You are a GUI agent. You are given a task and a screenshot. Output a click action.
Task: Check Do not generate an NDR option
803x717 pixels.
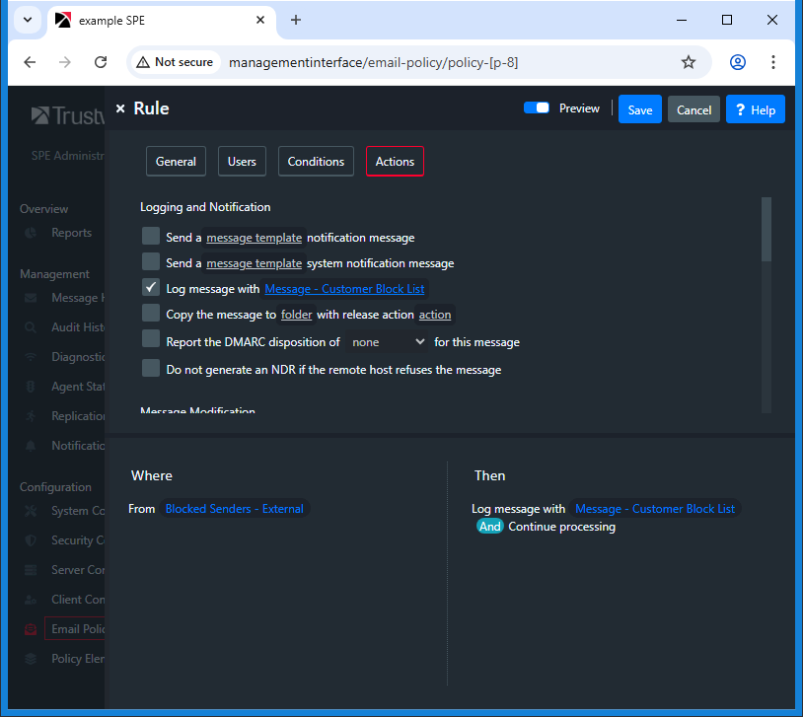pos(151,369)
